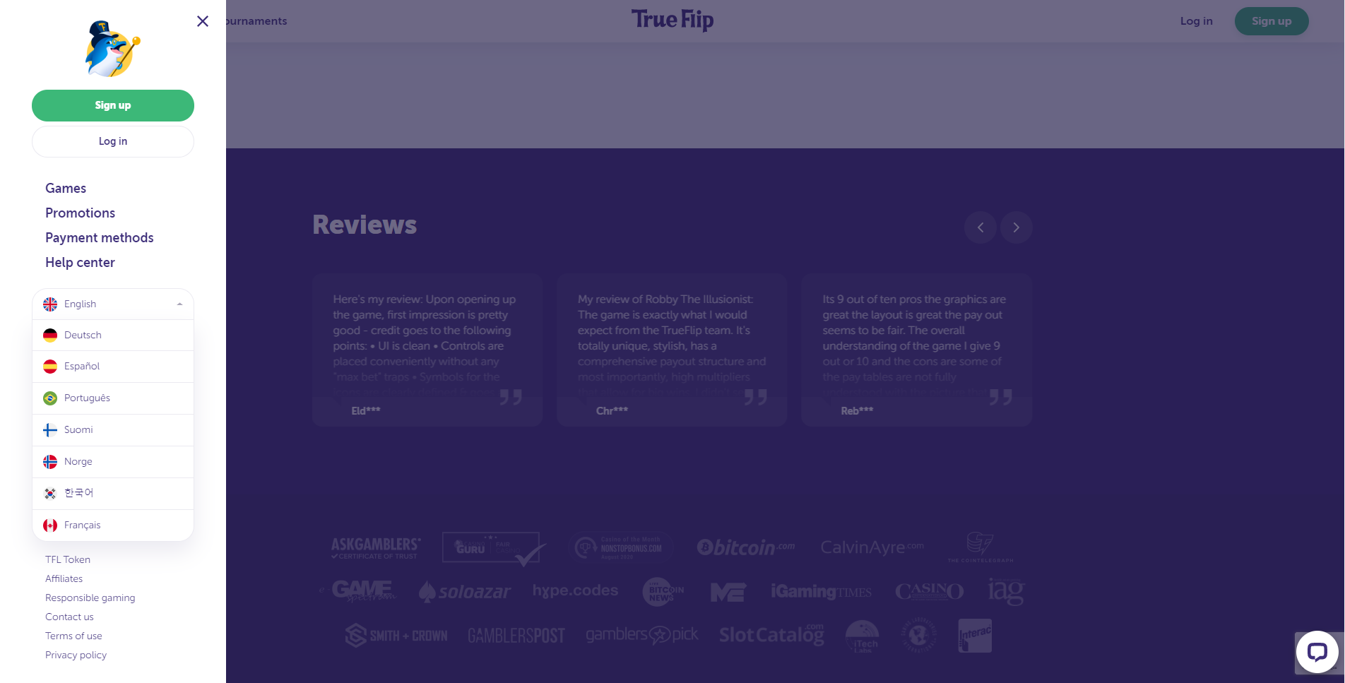
Task: Click Log in in the top header
Action: [1196, 21]
